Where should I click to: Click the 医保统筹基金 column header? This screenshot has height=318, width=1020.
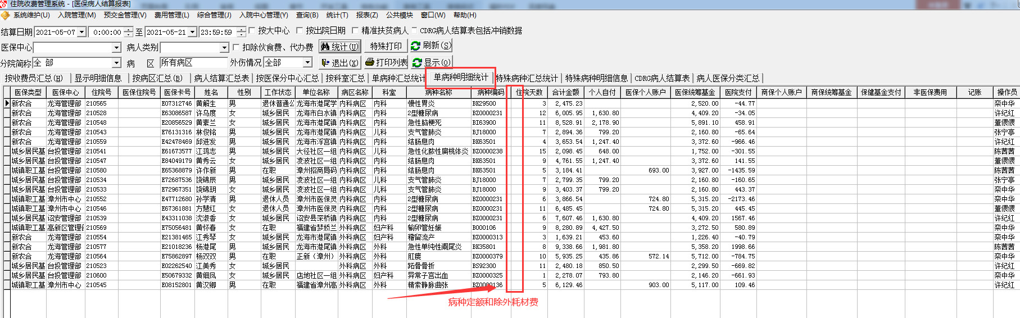[695, 92]
